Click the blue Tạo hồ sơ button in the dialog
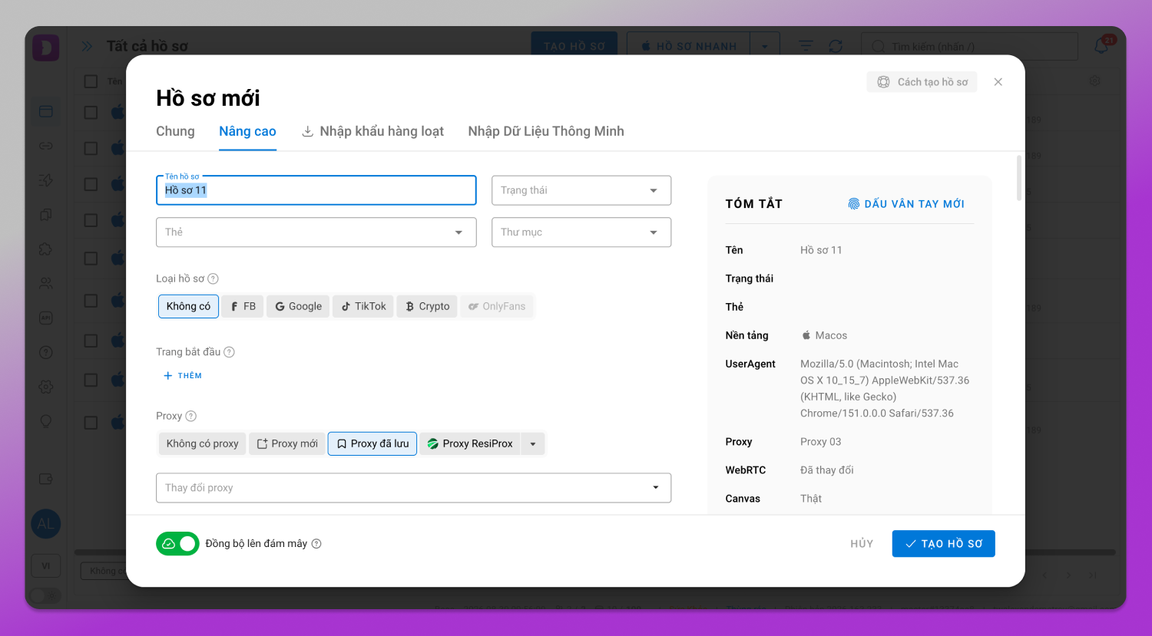The height and width of the screenshot is (636, 1152). [x=943, y=544]
